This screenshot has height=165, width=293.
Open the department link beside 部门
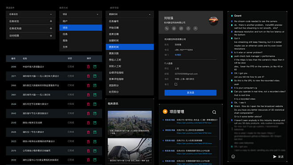[178, 55]
